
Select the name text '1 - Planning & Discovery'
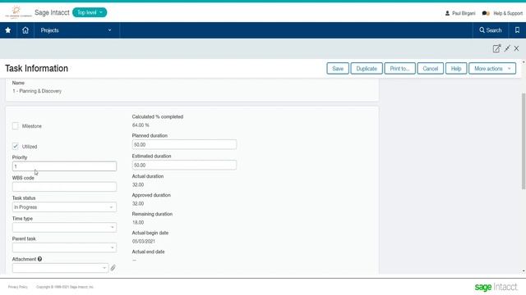point(37,91)
